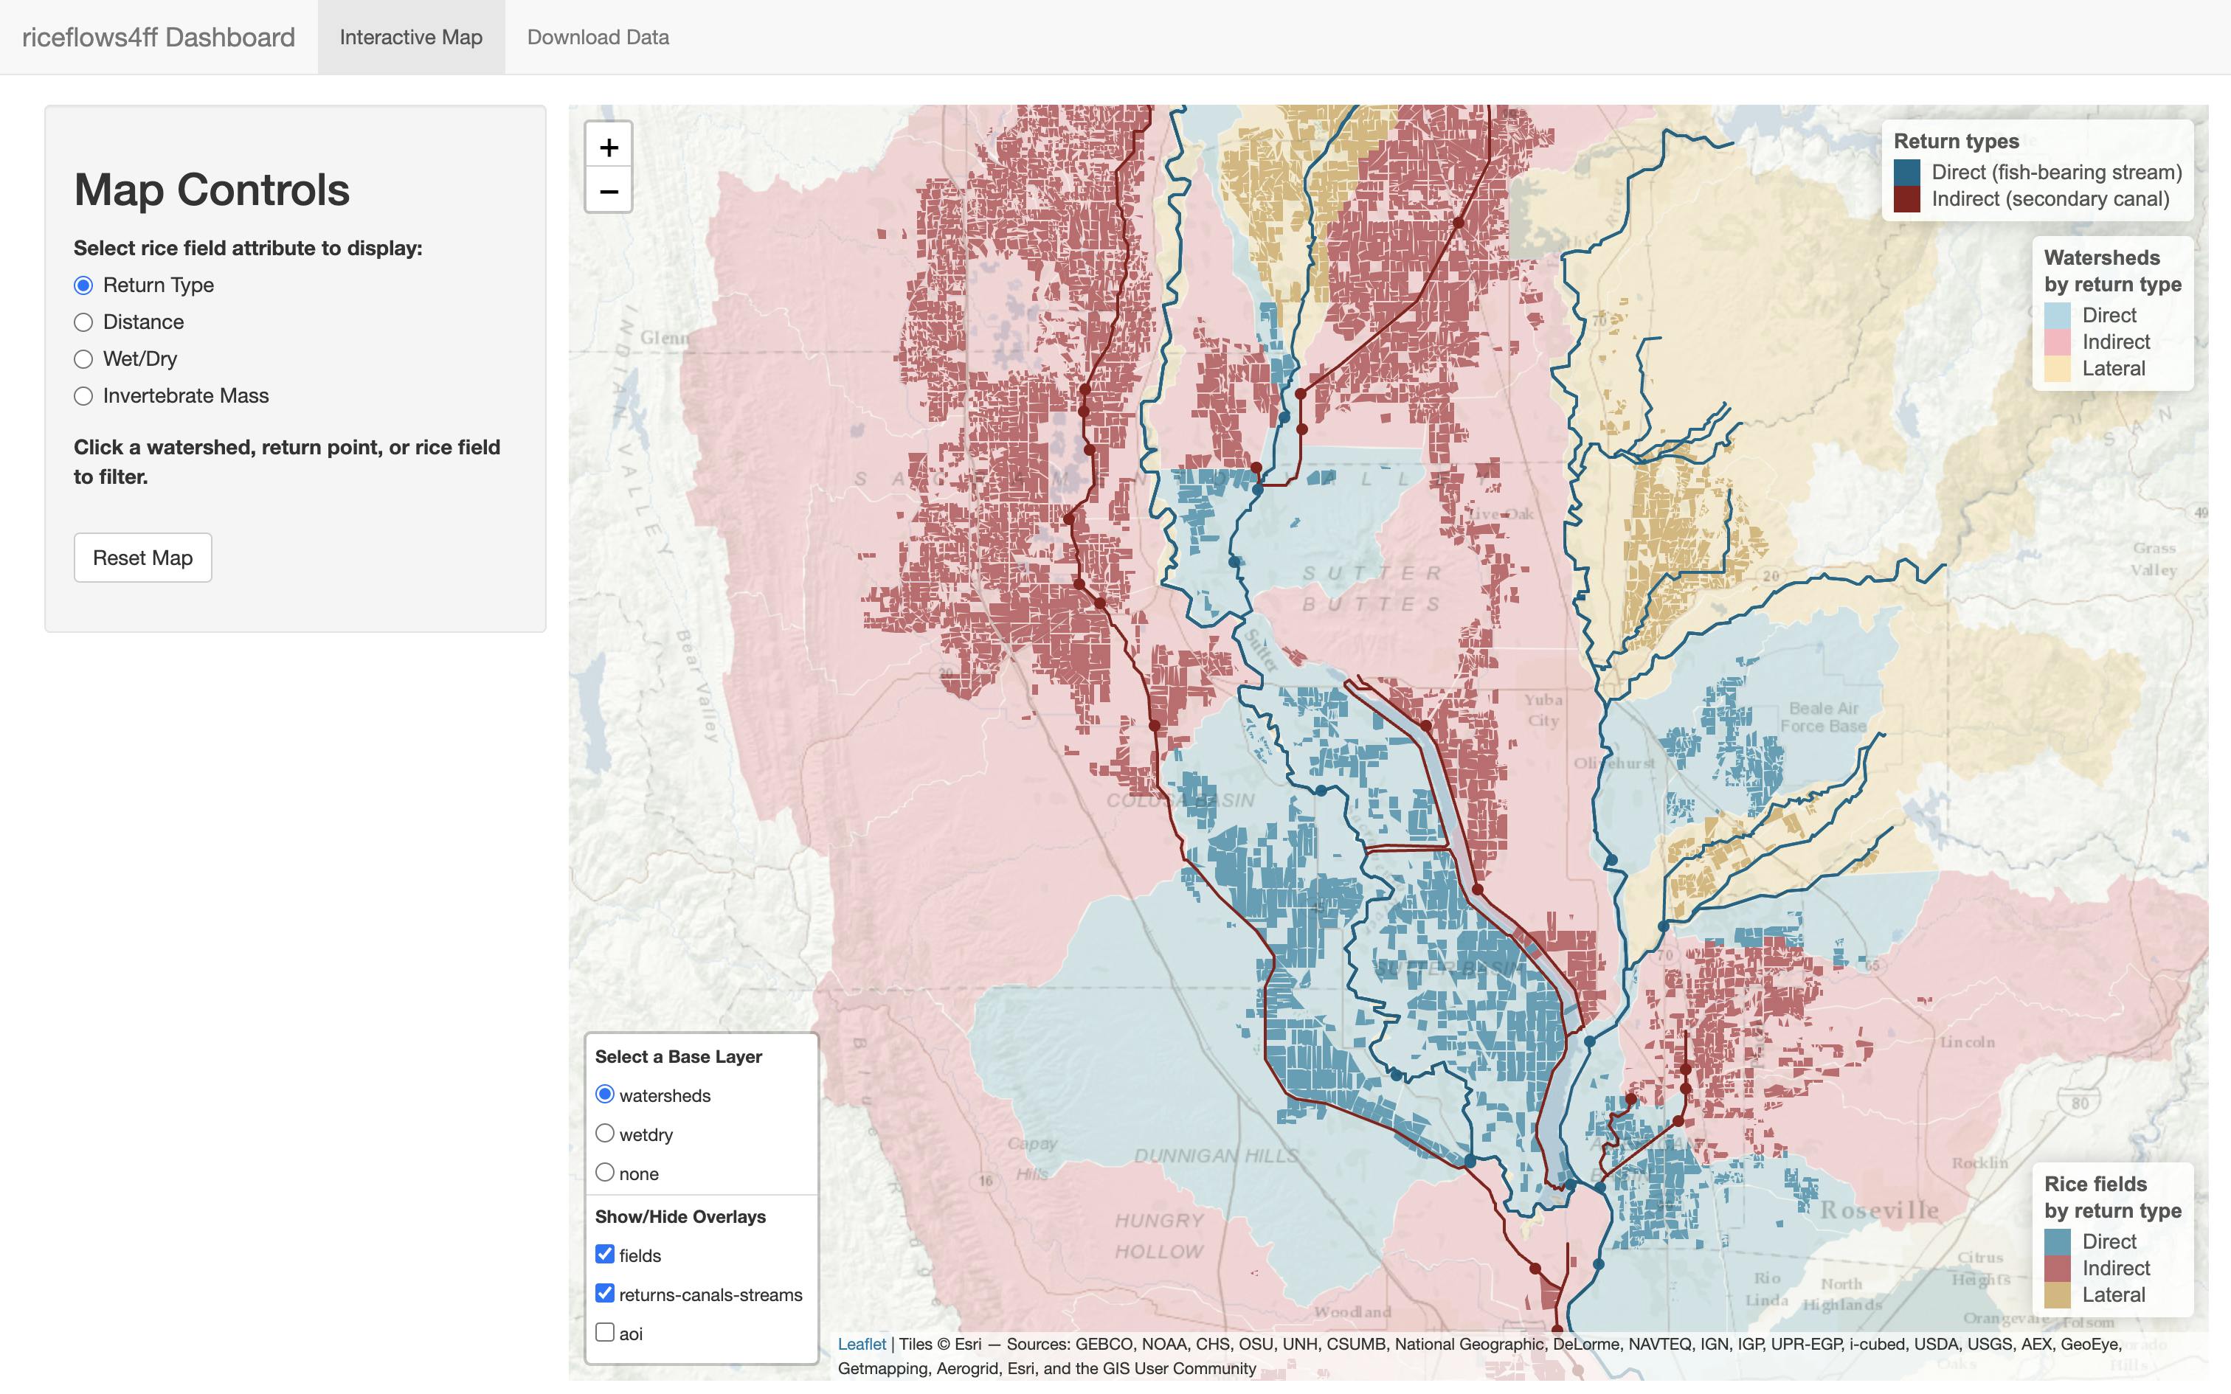The width and height of the screenshot is (2231, 1394).
Task: Switch to the Interactive Map tab
Action: click(411, 37)
